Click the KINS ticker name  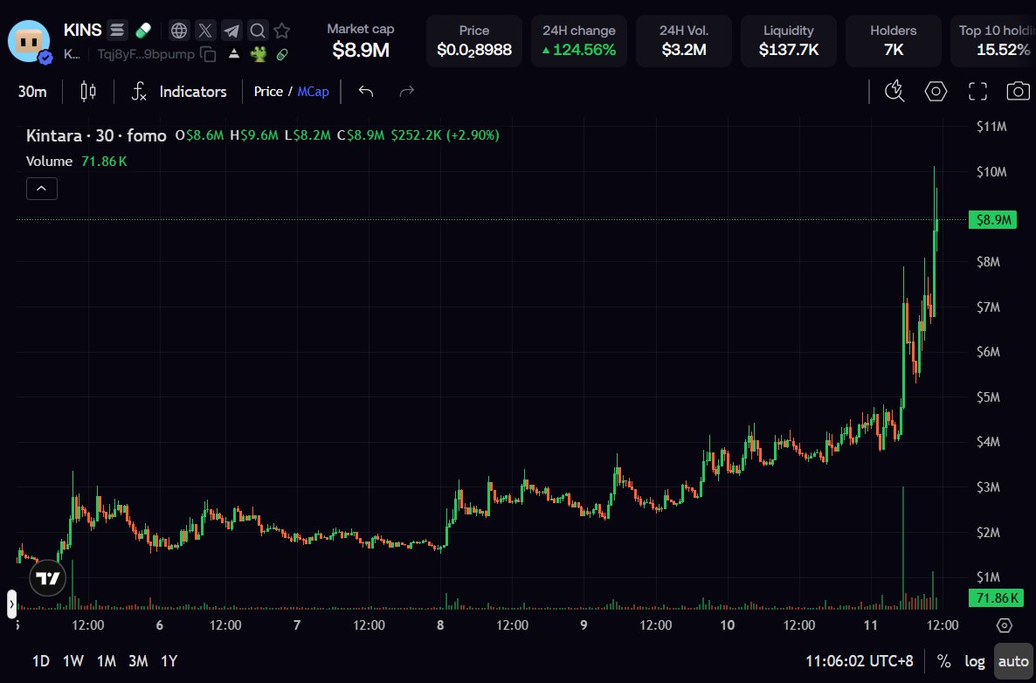point(83,31)
